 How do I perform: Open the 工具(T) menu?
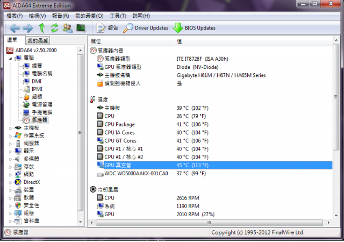[x=118, y=16]
